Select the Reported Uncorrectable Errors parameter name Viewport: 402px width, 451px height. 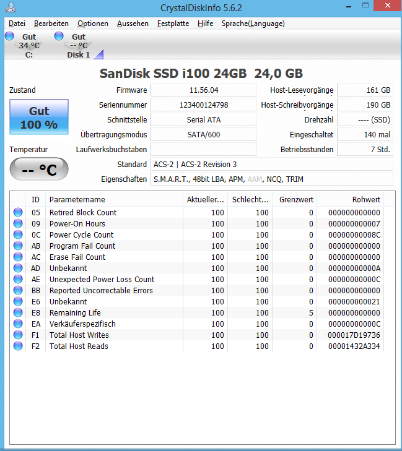[101, 290]
